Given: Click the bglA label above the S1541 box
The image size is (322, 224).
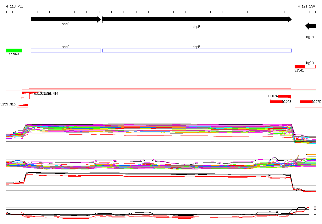Looking at the screenshot, I should click(x=310, y=63).
